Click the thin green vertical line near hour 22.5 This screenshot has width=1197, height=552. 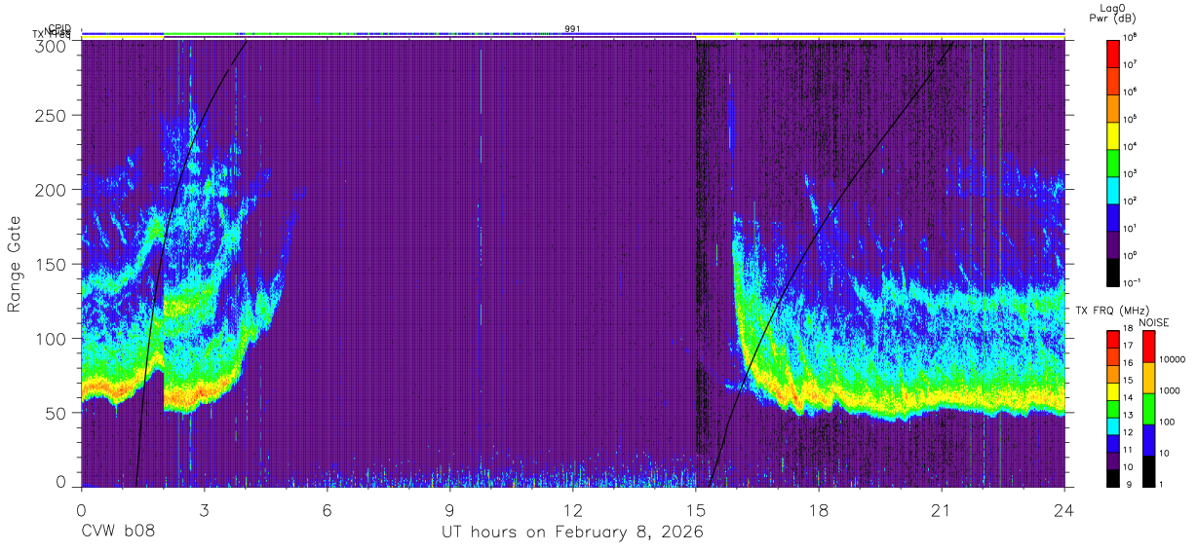pyautogui.click(x=999, y=263)
